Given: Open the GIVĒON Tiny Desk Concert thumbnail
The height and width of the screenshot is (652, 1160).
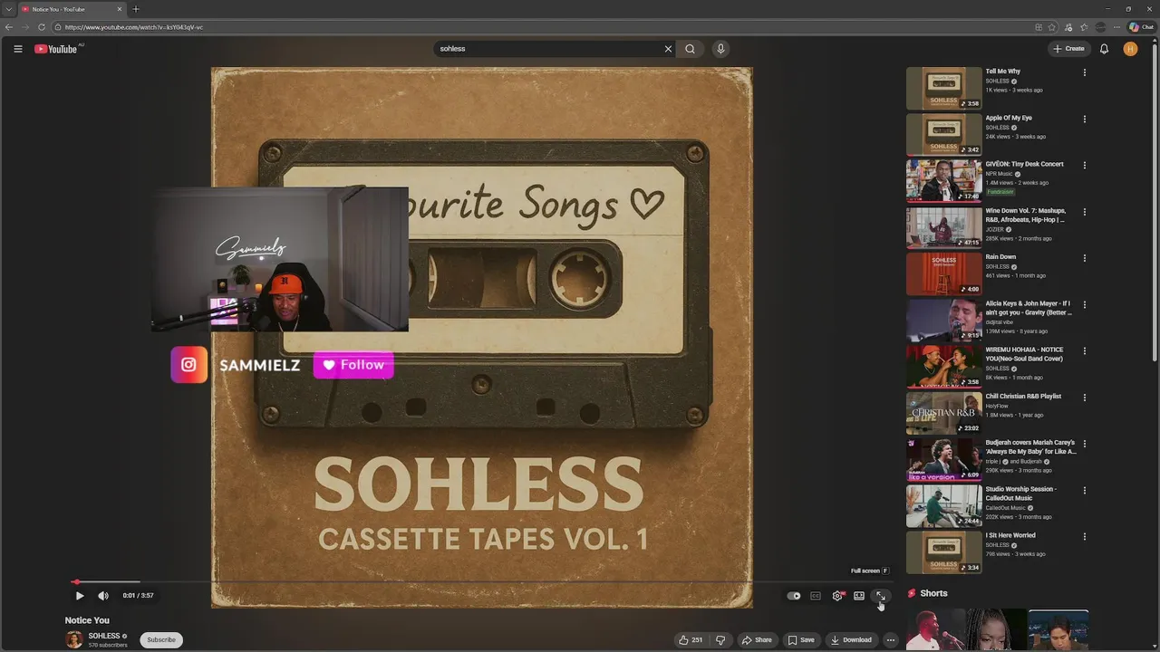Looking at the screenshot, I should (x=943, y=181).
